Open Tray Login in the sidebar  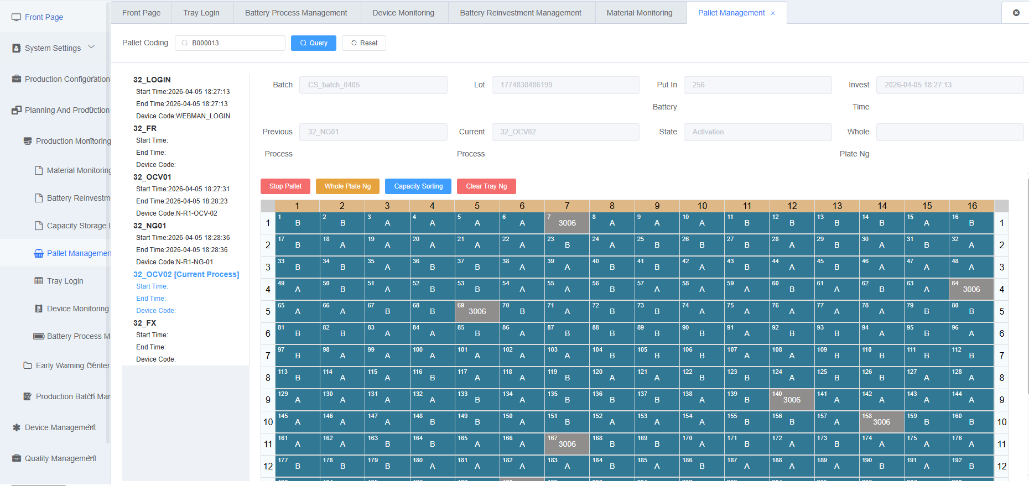tap(65, 281)
